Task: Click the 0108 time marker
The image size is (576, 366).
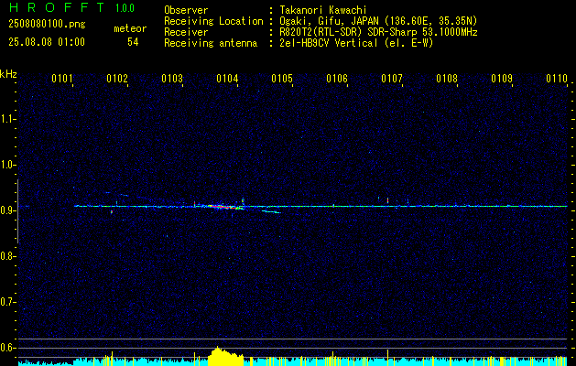Action: pyautogui.click(x=447, y=79)
